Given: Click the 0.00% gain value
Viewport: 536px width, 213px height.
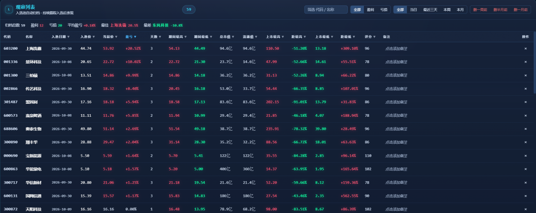Looking at the screenshot, I should [131, 209].
